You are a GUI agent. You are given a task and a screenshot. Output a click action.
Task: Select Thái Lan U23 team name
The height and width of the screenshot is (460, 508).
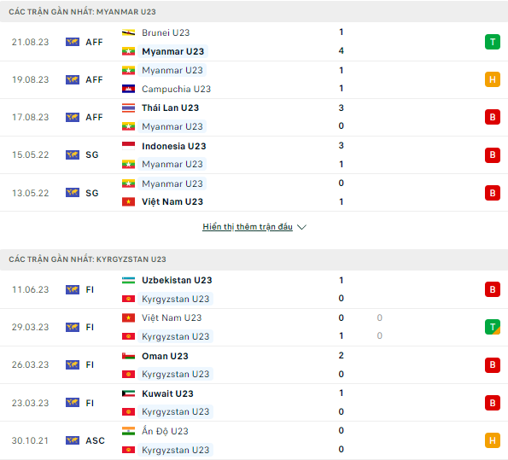tap(171, 108)
